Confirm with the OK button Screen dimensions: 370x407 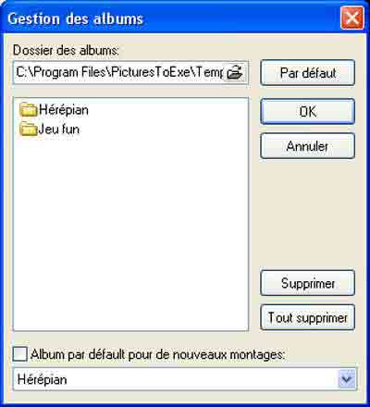point(308,111)
